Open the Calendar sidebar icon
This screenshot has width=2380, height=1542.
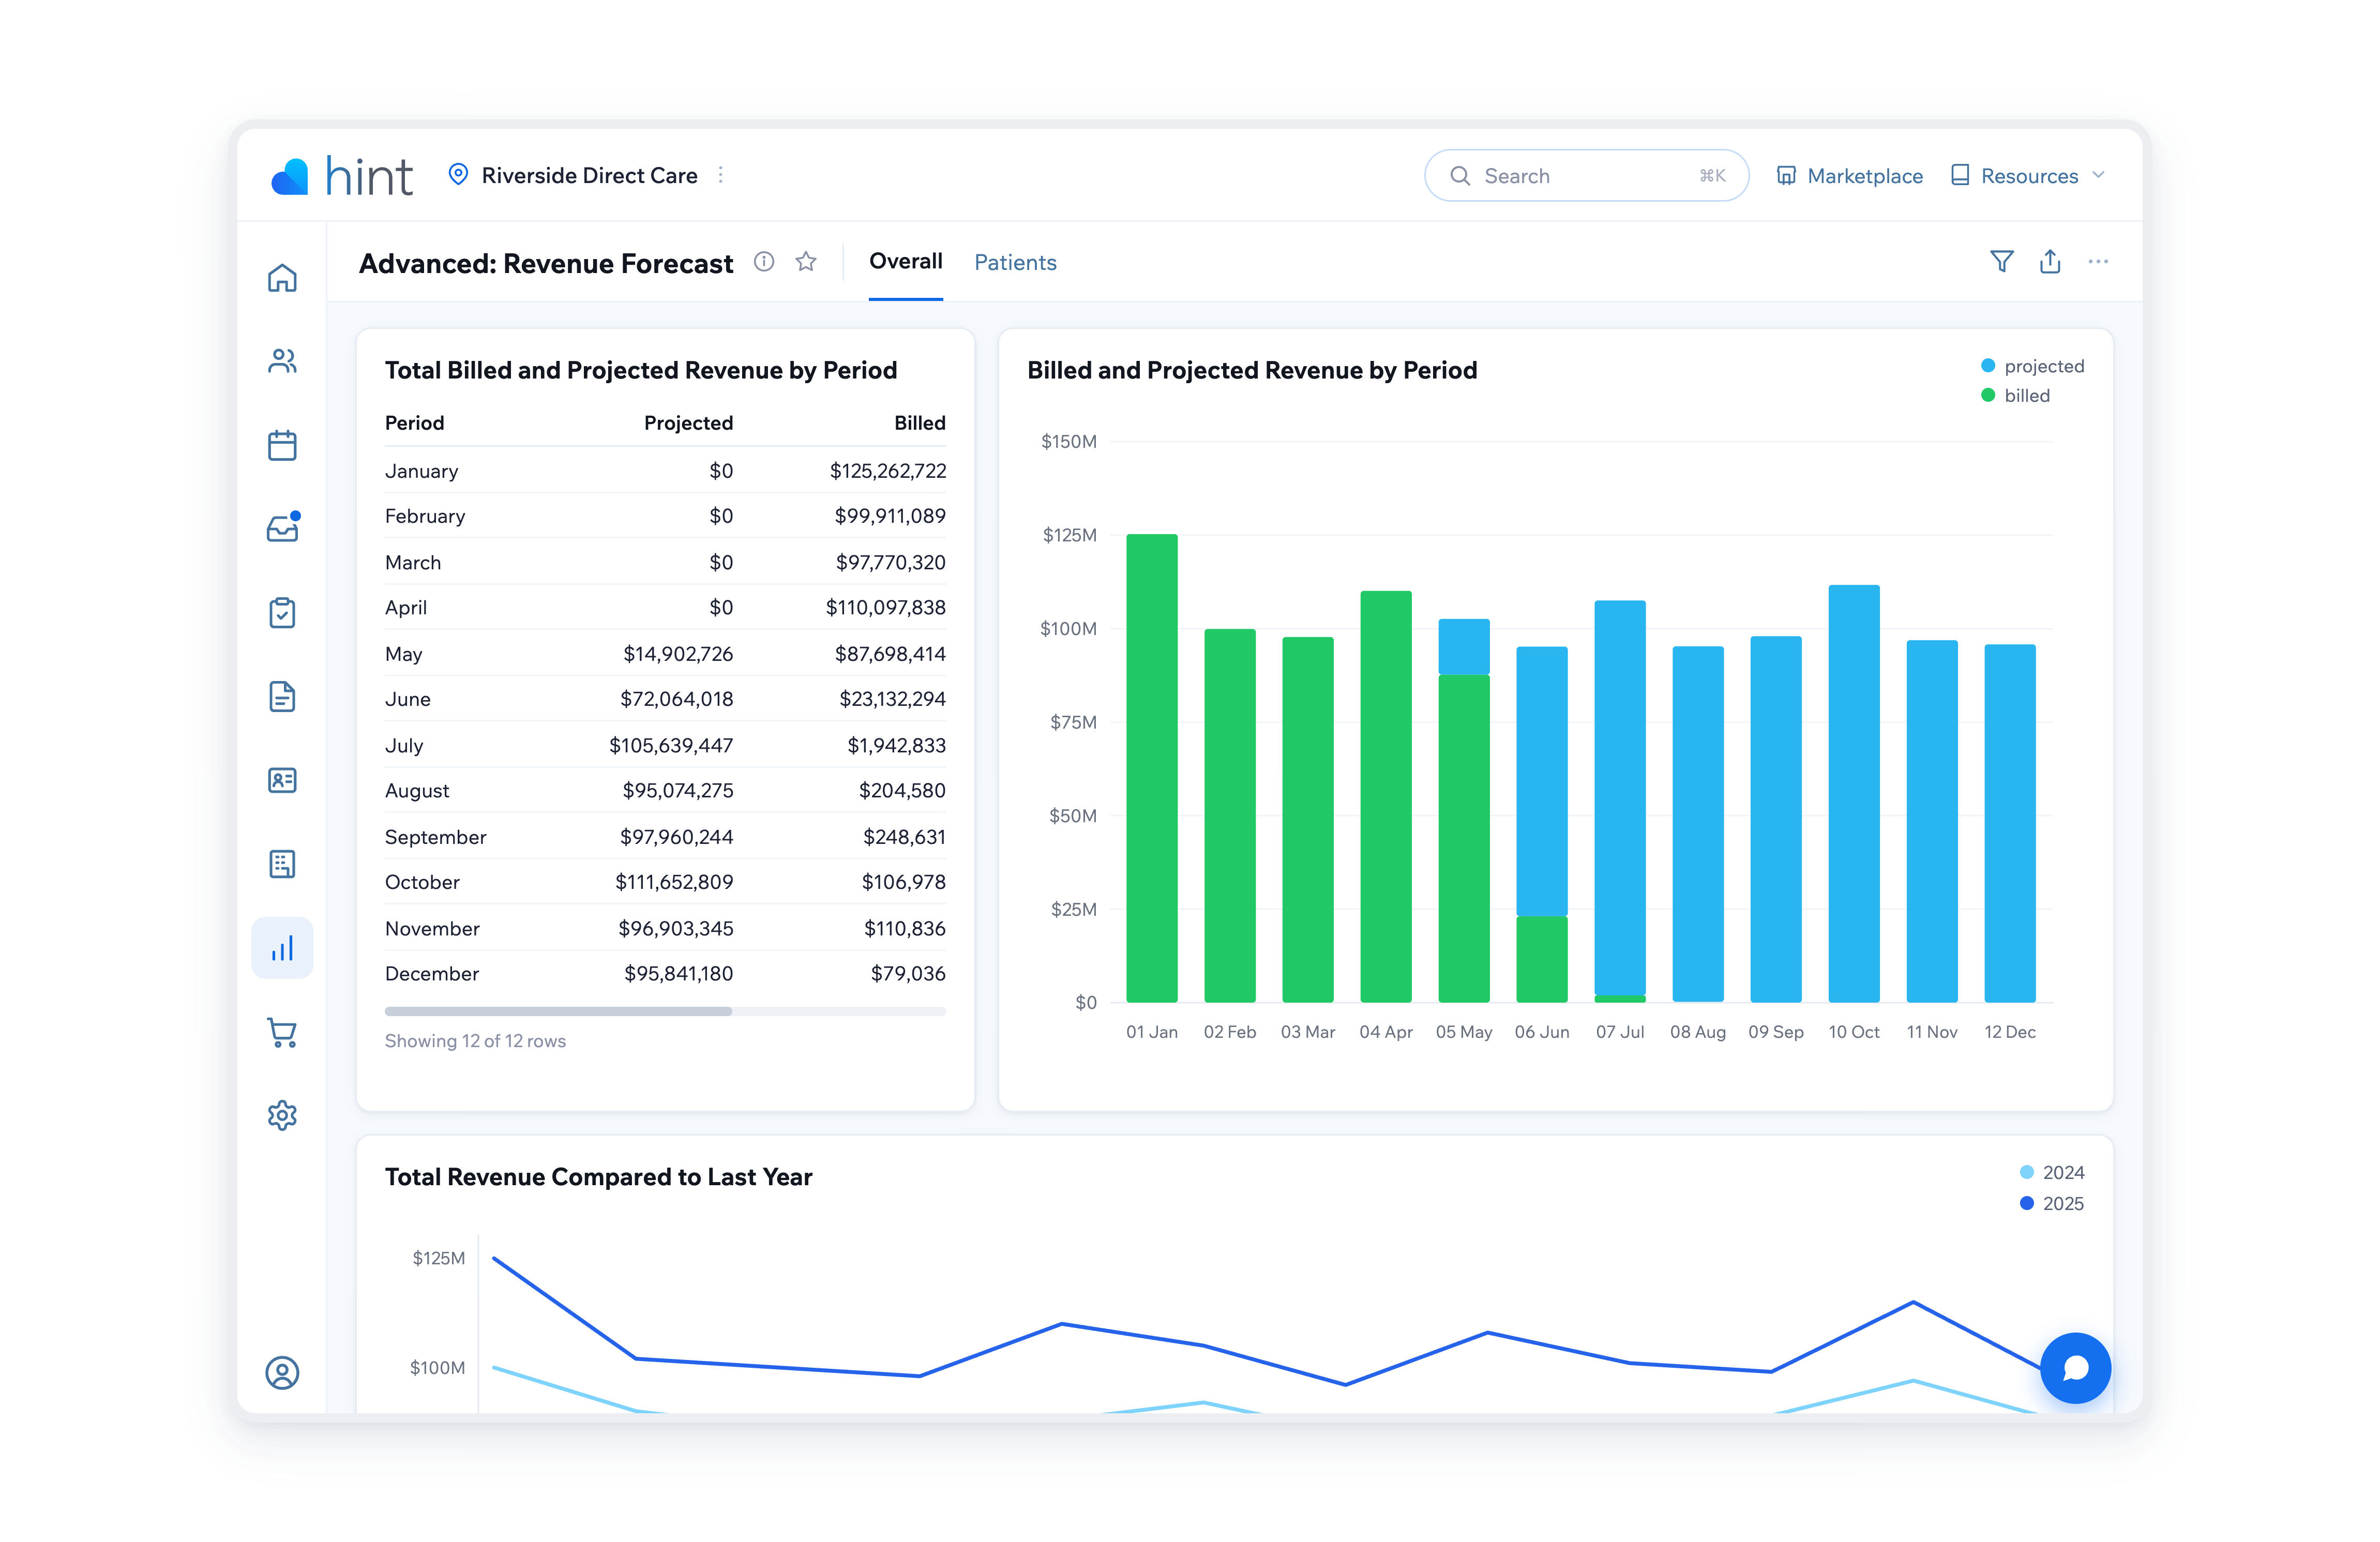(x=282, y=445)
